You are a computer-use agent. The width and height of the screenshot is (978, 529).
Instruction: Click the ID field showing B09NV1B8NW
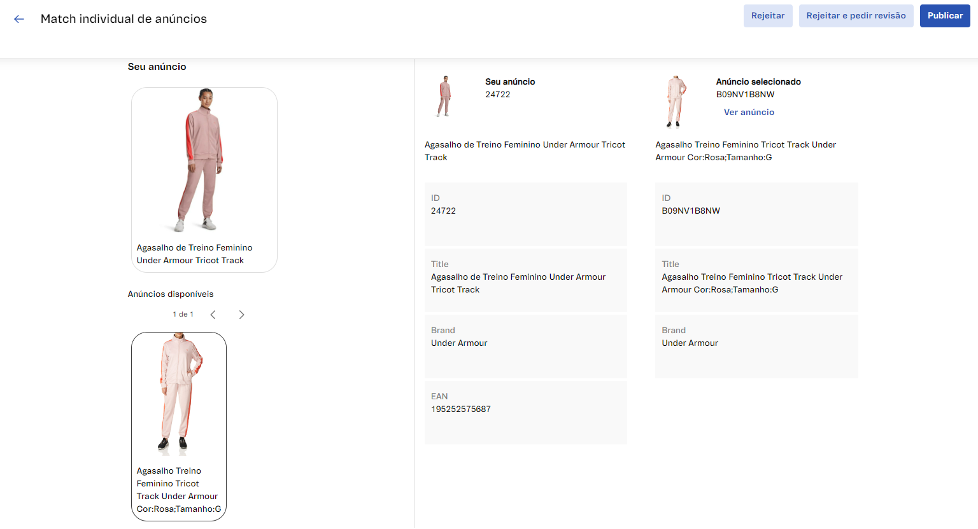coord(756,214)
